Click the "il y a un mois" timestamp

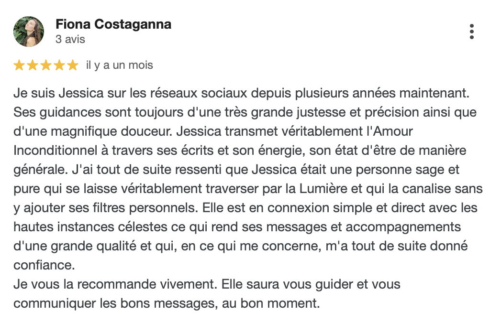120,65
